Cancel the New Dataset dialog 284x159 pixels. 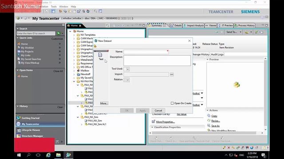tap(158, 110)
